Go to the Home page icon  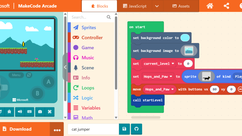(210, 6)
